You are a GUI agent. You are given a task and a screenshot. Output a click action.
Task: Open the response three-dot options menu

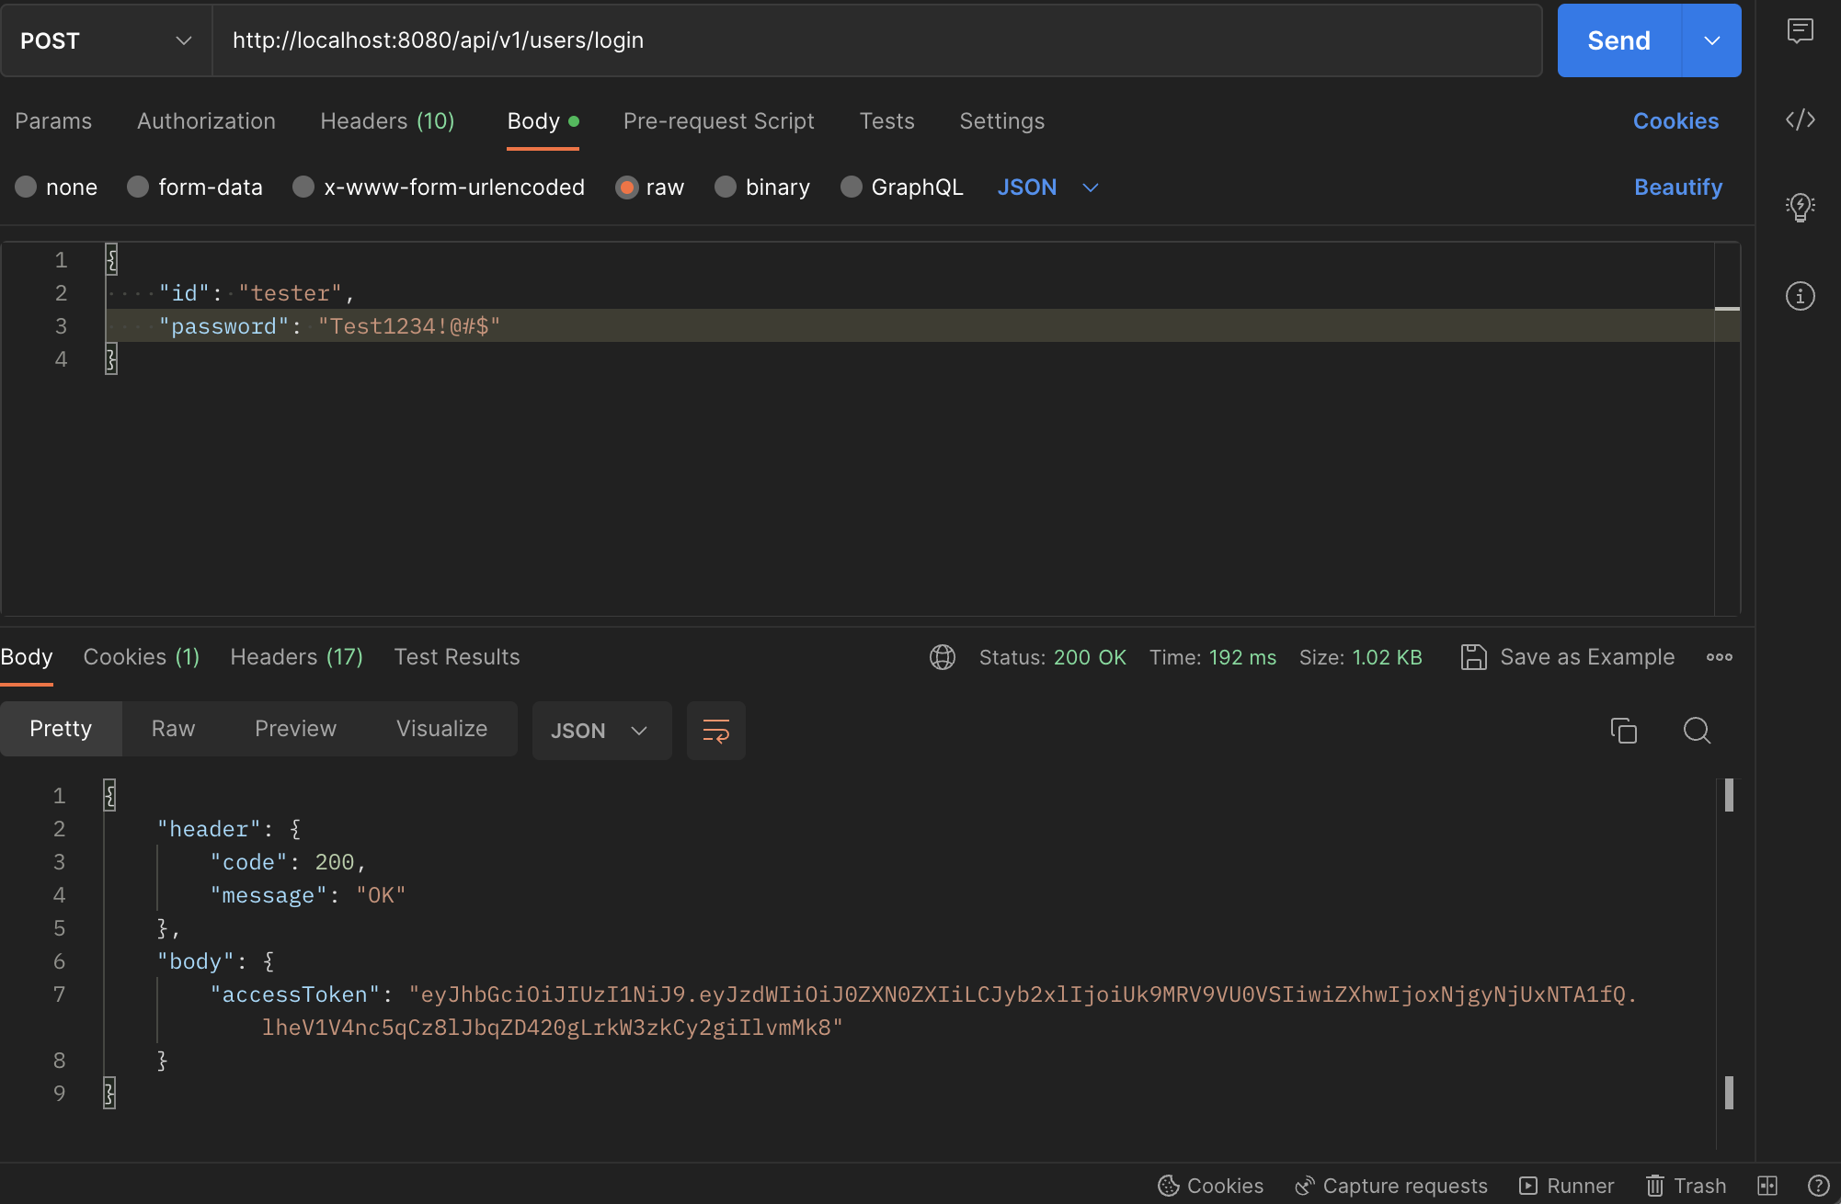coord(1719,657)
